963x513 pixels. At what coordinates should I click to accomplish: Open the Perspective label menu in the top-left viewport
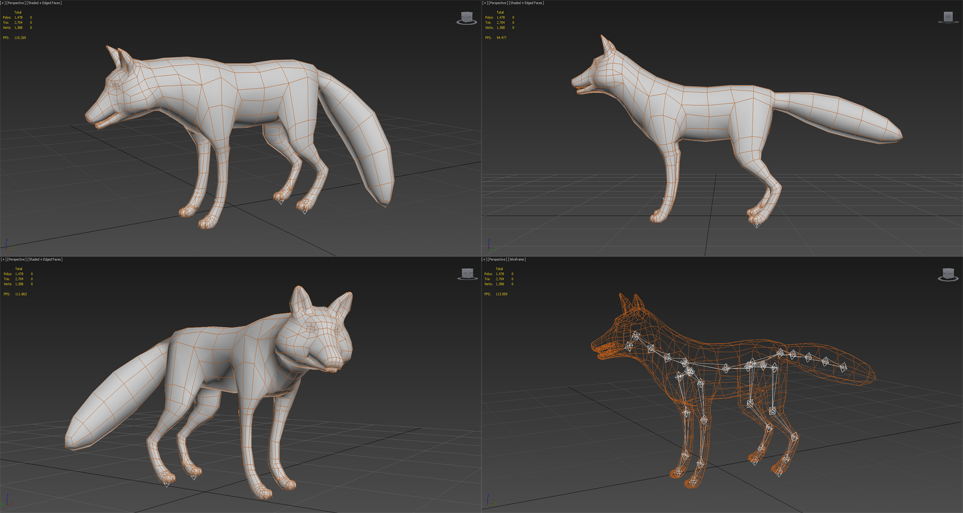click(16, 2)
